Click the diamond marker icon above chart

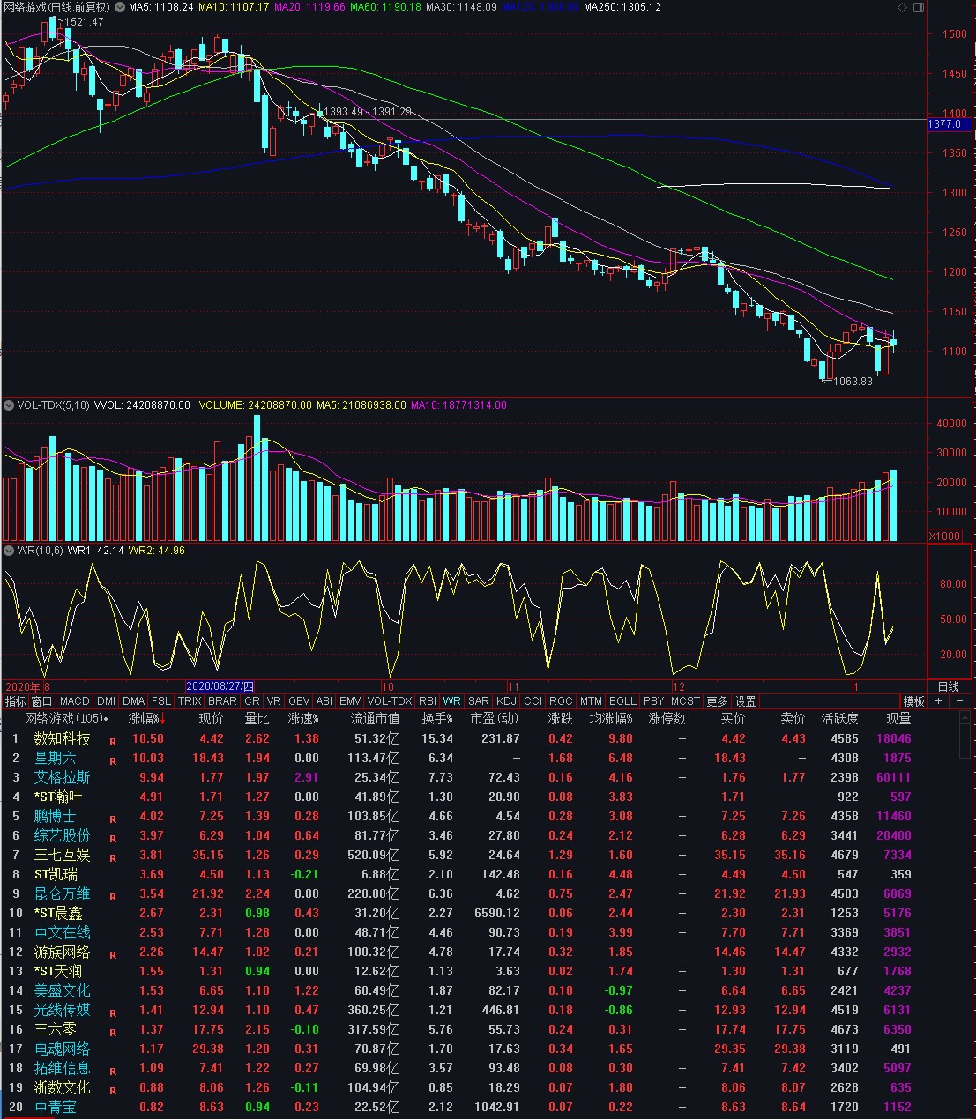(x=902, y=7)
